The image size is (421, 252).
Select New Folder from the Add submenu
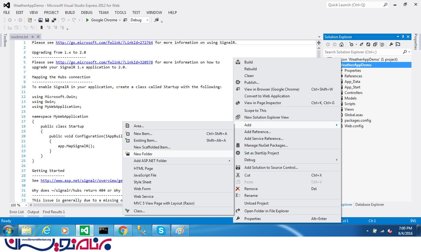143,154
